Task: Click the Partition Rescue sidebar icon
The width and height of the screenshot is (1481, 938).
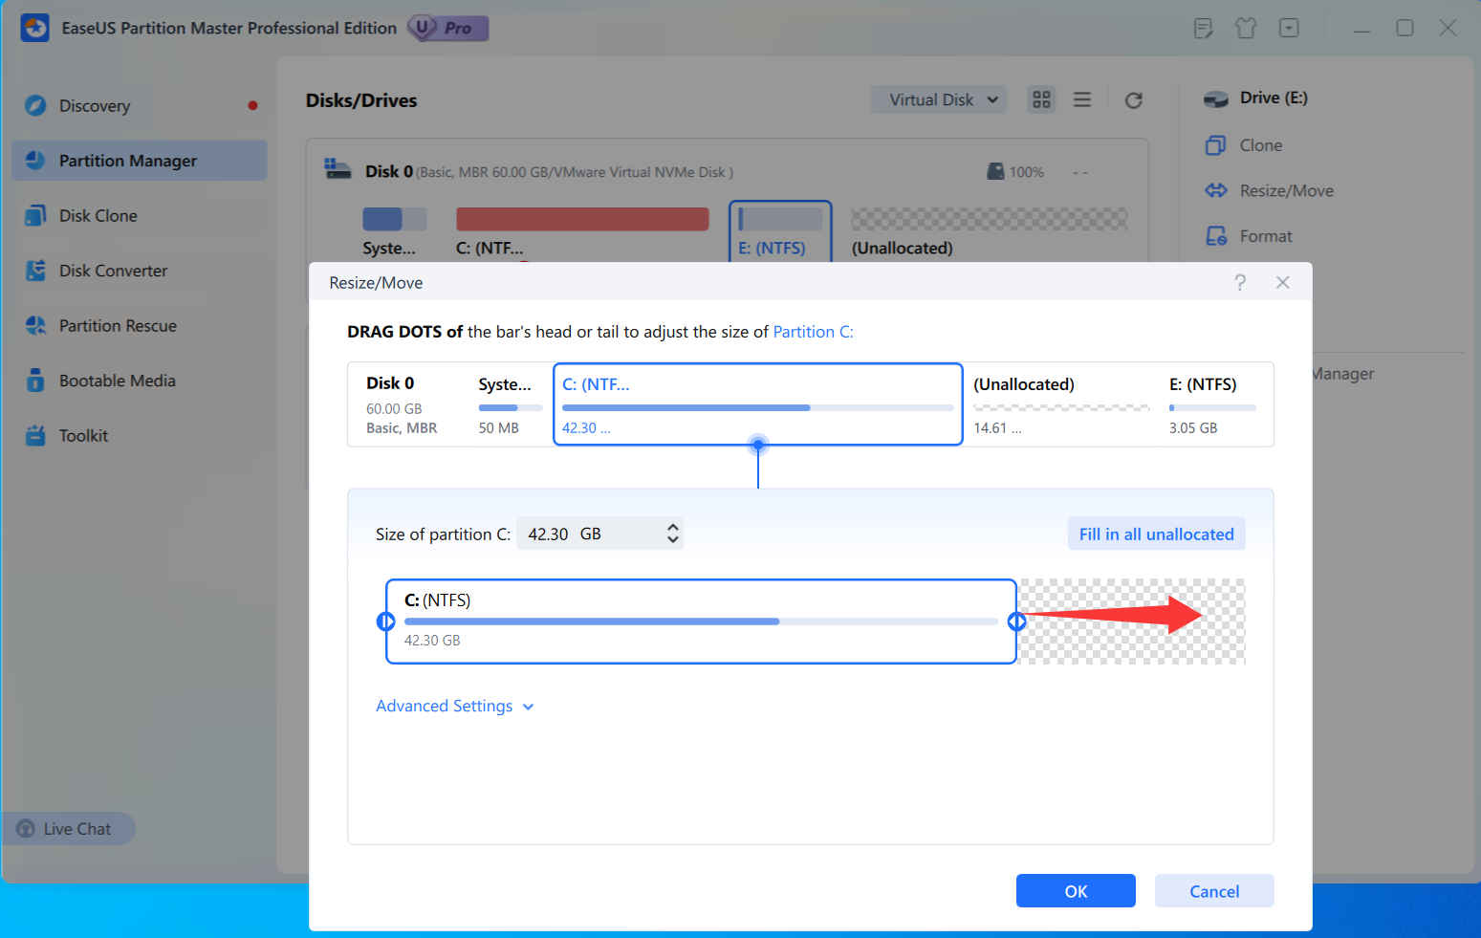Action: coord(35,325)
